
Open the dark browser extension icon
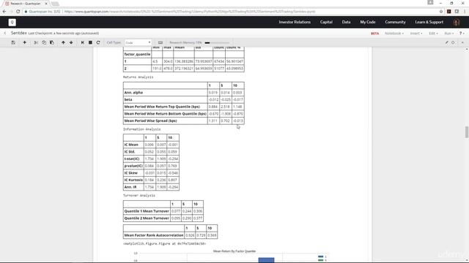[x=449, y=12]
